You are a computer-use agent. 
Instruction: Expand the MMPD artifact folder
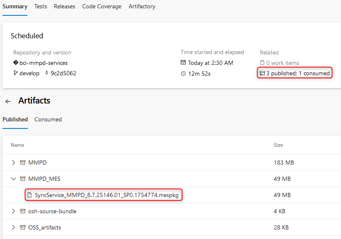(x=13, y=163)
